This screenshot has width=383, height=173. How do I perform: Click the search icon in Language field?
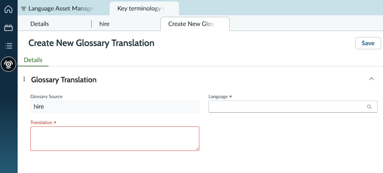pyautogui.click(x=369, y=106)
